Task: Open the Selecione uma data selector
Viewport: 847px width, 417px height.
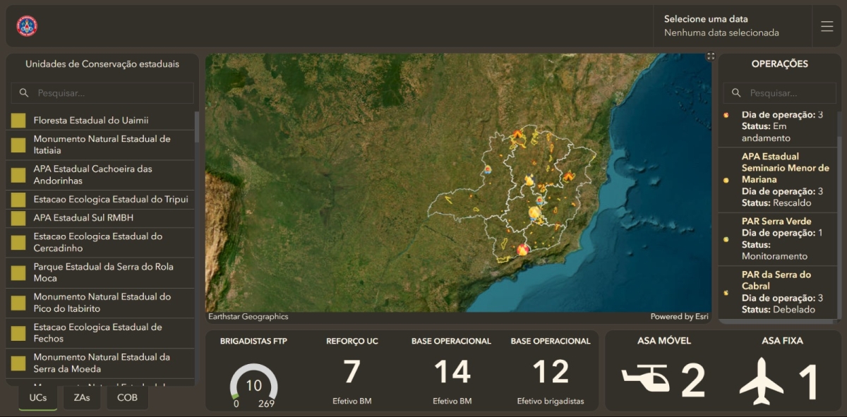Action: point(732,26)
